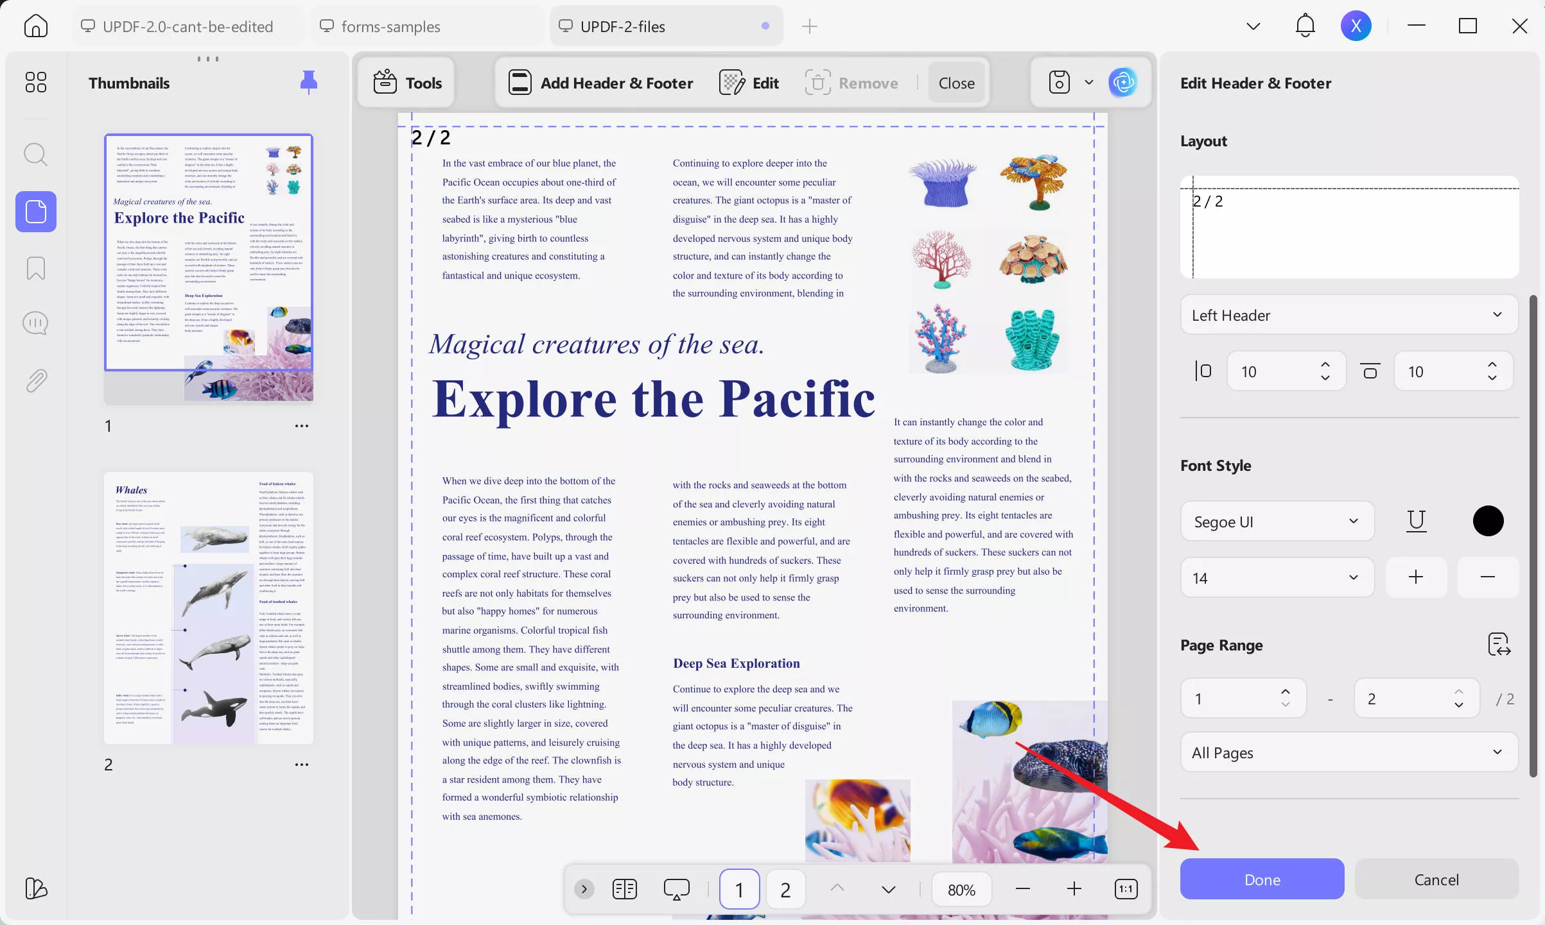
Task: Switch to UPDF-2.0-cant-be-edited tab
Action: coord(188,26)
